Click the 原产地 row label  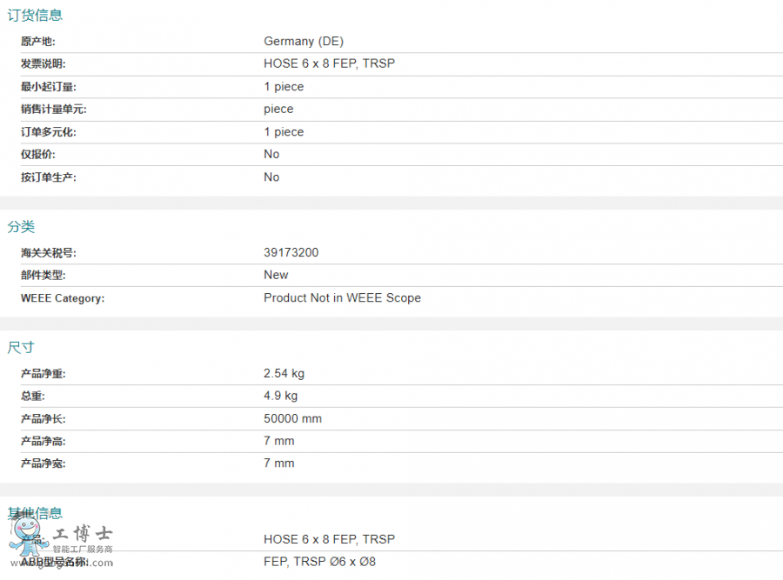pyautogui.click(x=38, y=42)
